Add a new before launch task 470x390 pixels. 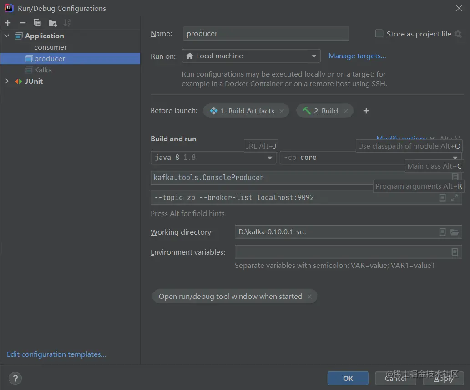pos(366,111)
